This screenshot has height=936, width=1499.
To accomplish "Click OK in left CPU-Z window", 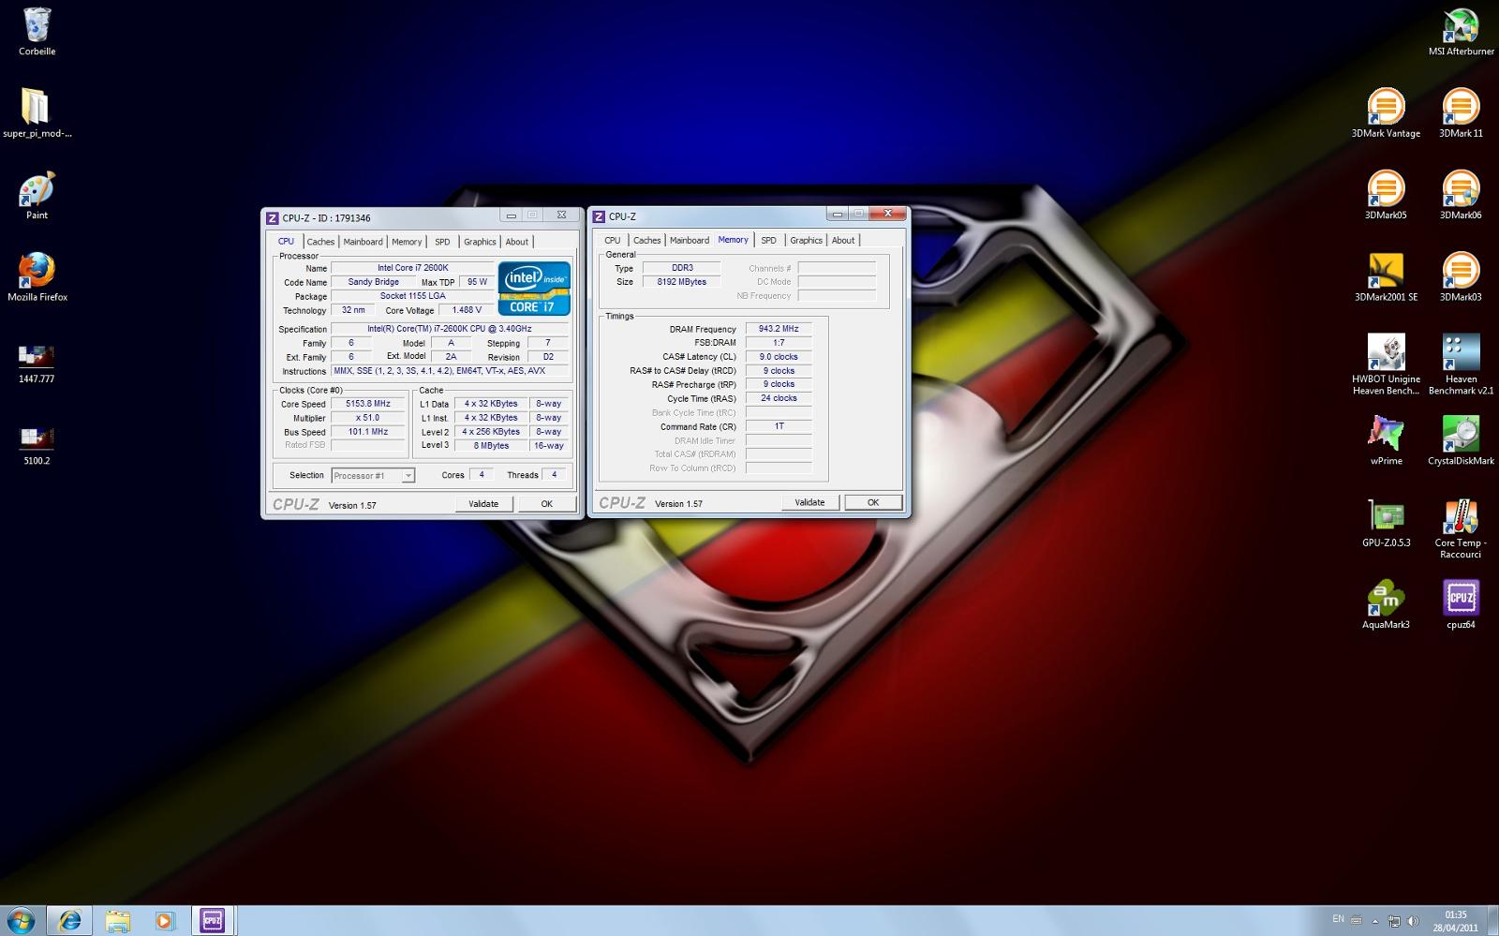I will [x=547, y=504].
